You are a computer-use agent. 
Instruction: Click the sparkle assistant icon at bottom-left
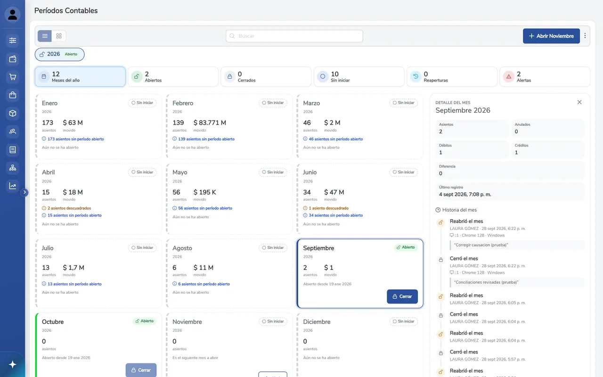pyautogui.click(x=13, y=364)
